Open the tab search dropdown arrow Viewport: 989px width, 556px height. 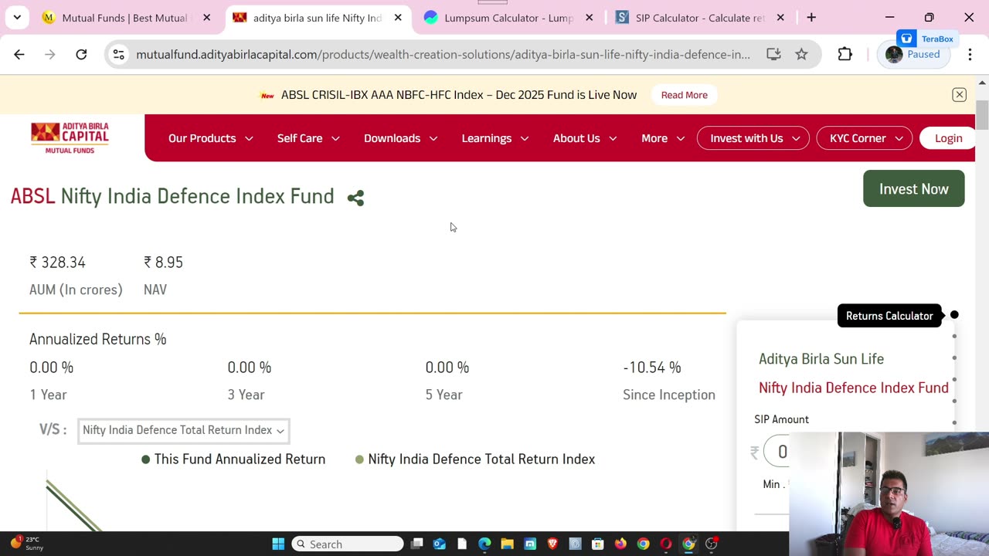pyautogui.click(x=17, y=17)
